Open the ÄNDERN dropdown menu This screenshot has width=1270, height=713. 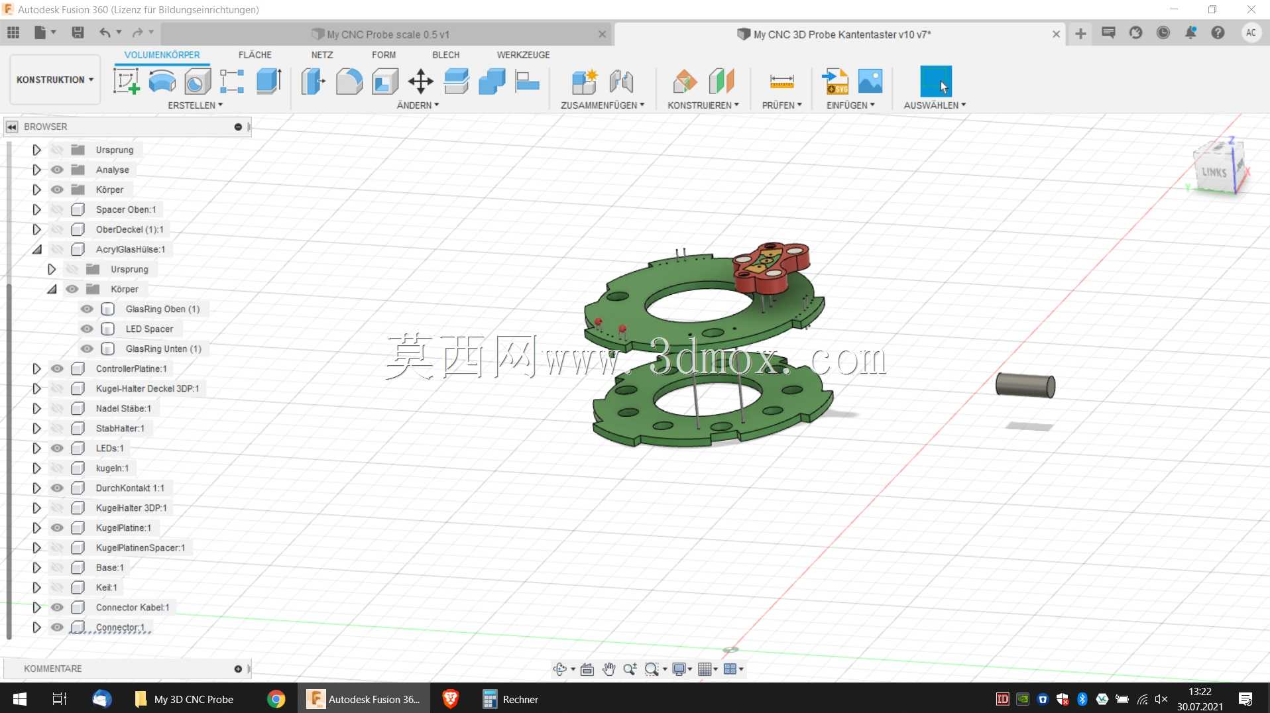[418, 105]
